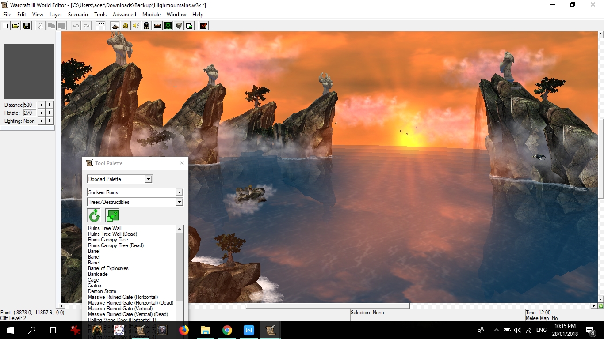Open the Object Editor icon

tap(147, 26)
